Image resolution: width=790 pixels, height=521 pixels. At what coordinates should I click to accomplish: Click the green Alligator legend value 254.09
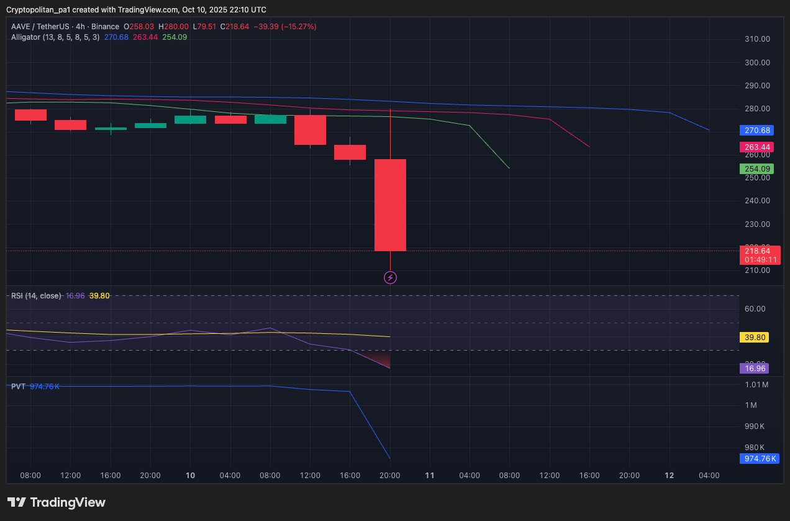click(175, 37)
